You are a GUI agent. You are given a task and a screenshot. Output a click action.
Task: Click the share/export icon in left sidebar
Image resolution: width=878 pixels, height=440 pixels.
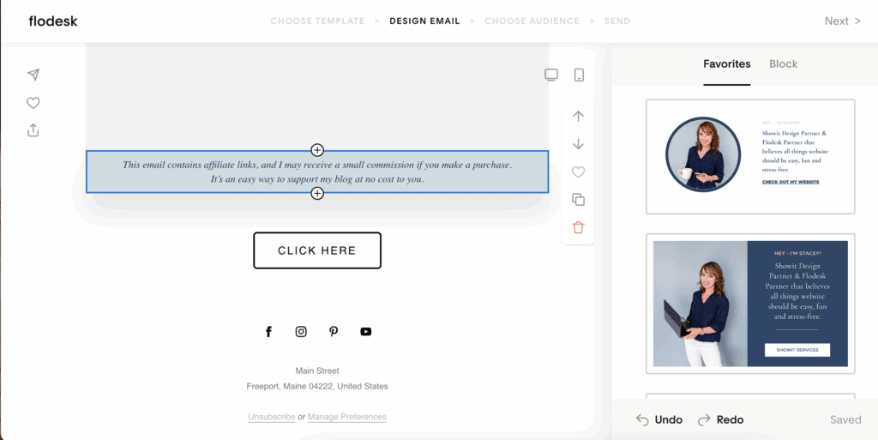coord(33,130)
